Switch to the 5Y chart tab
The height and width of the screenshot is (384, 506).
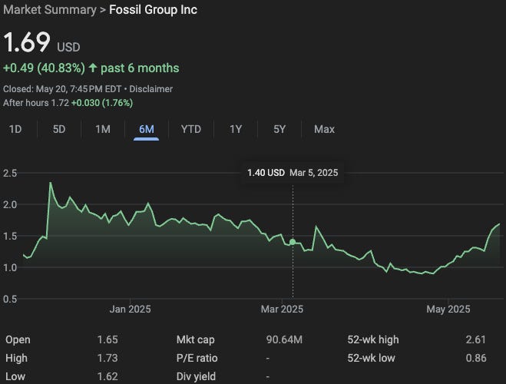point(279,129)
